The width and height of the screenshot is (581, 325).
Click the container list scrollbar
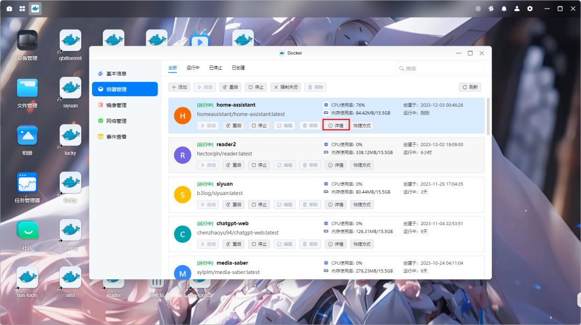[x=488, y=117]
